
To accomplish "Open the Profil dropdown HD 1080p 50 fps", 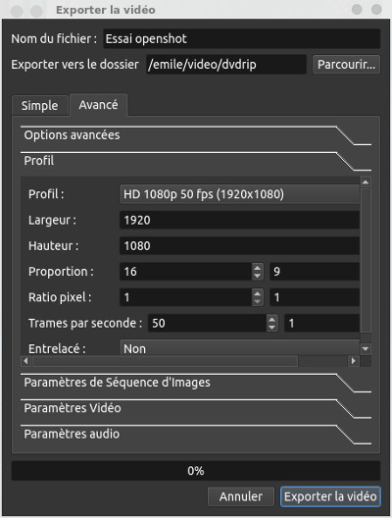I will coord(239,194).
